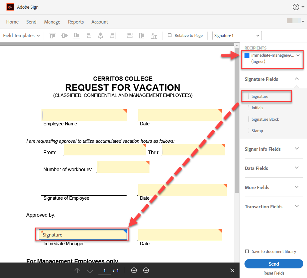
Task: Open the Manage tab
Action: click(x=52, y=22)
